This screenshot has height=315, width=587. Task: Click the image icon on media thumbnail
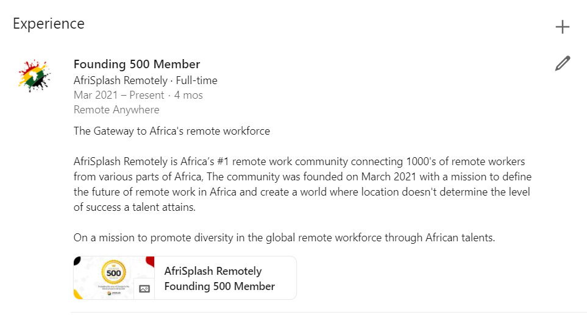[x=144, y=289]
